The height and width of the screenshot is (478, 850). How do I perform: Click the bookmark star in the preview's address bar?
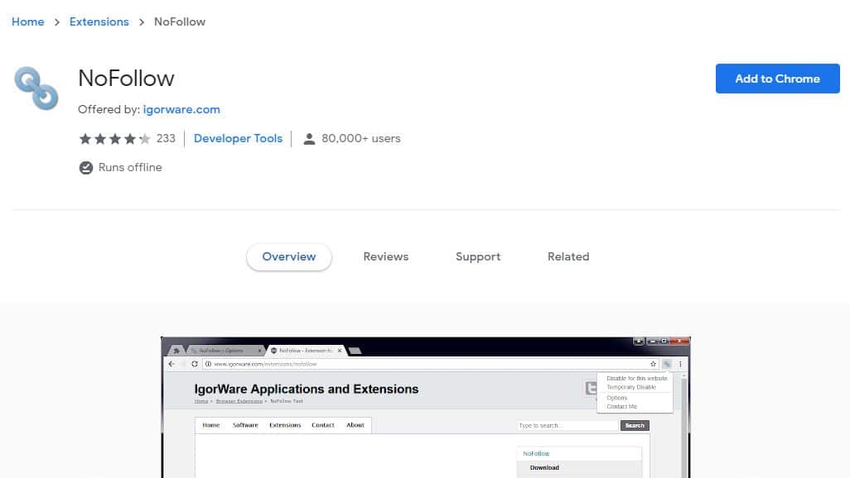pos(653,364)
